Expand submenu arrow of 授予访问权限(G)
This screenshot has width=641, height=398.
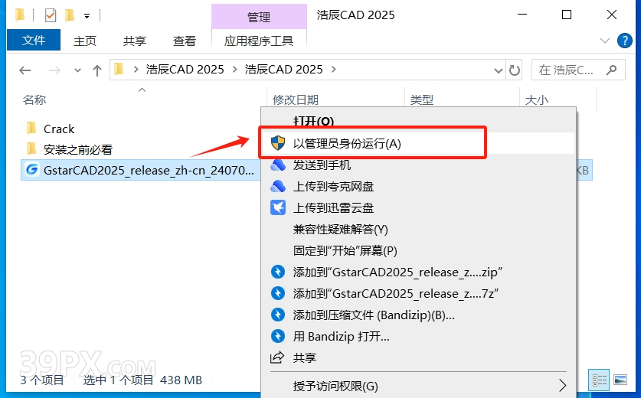click(x=563, y=386)
